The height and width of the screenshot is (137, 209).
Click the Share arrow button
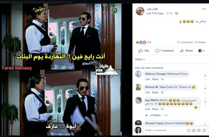coord(186,51)
